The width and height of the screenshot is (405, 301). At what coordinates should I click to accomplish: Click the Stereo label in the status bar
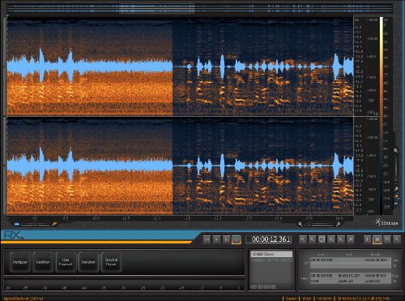coord(291,299)
